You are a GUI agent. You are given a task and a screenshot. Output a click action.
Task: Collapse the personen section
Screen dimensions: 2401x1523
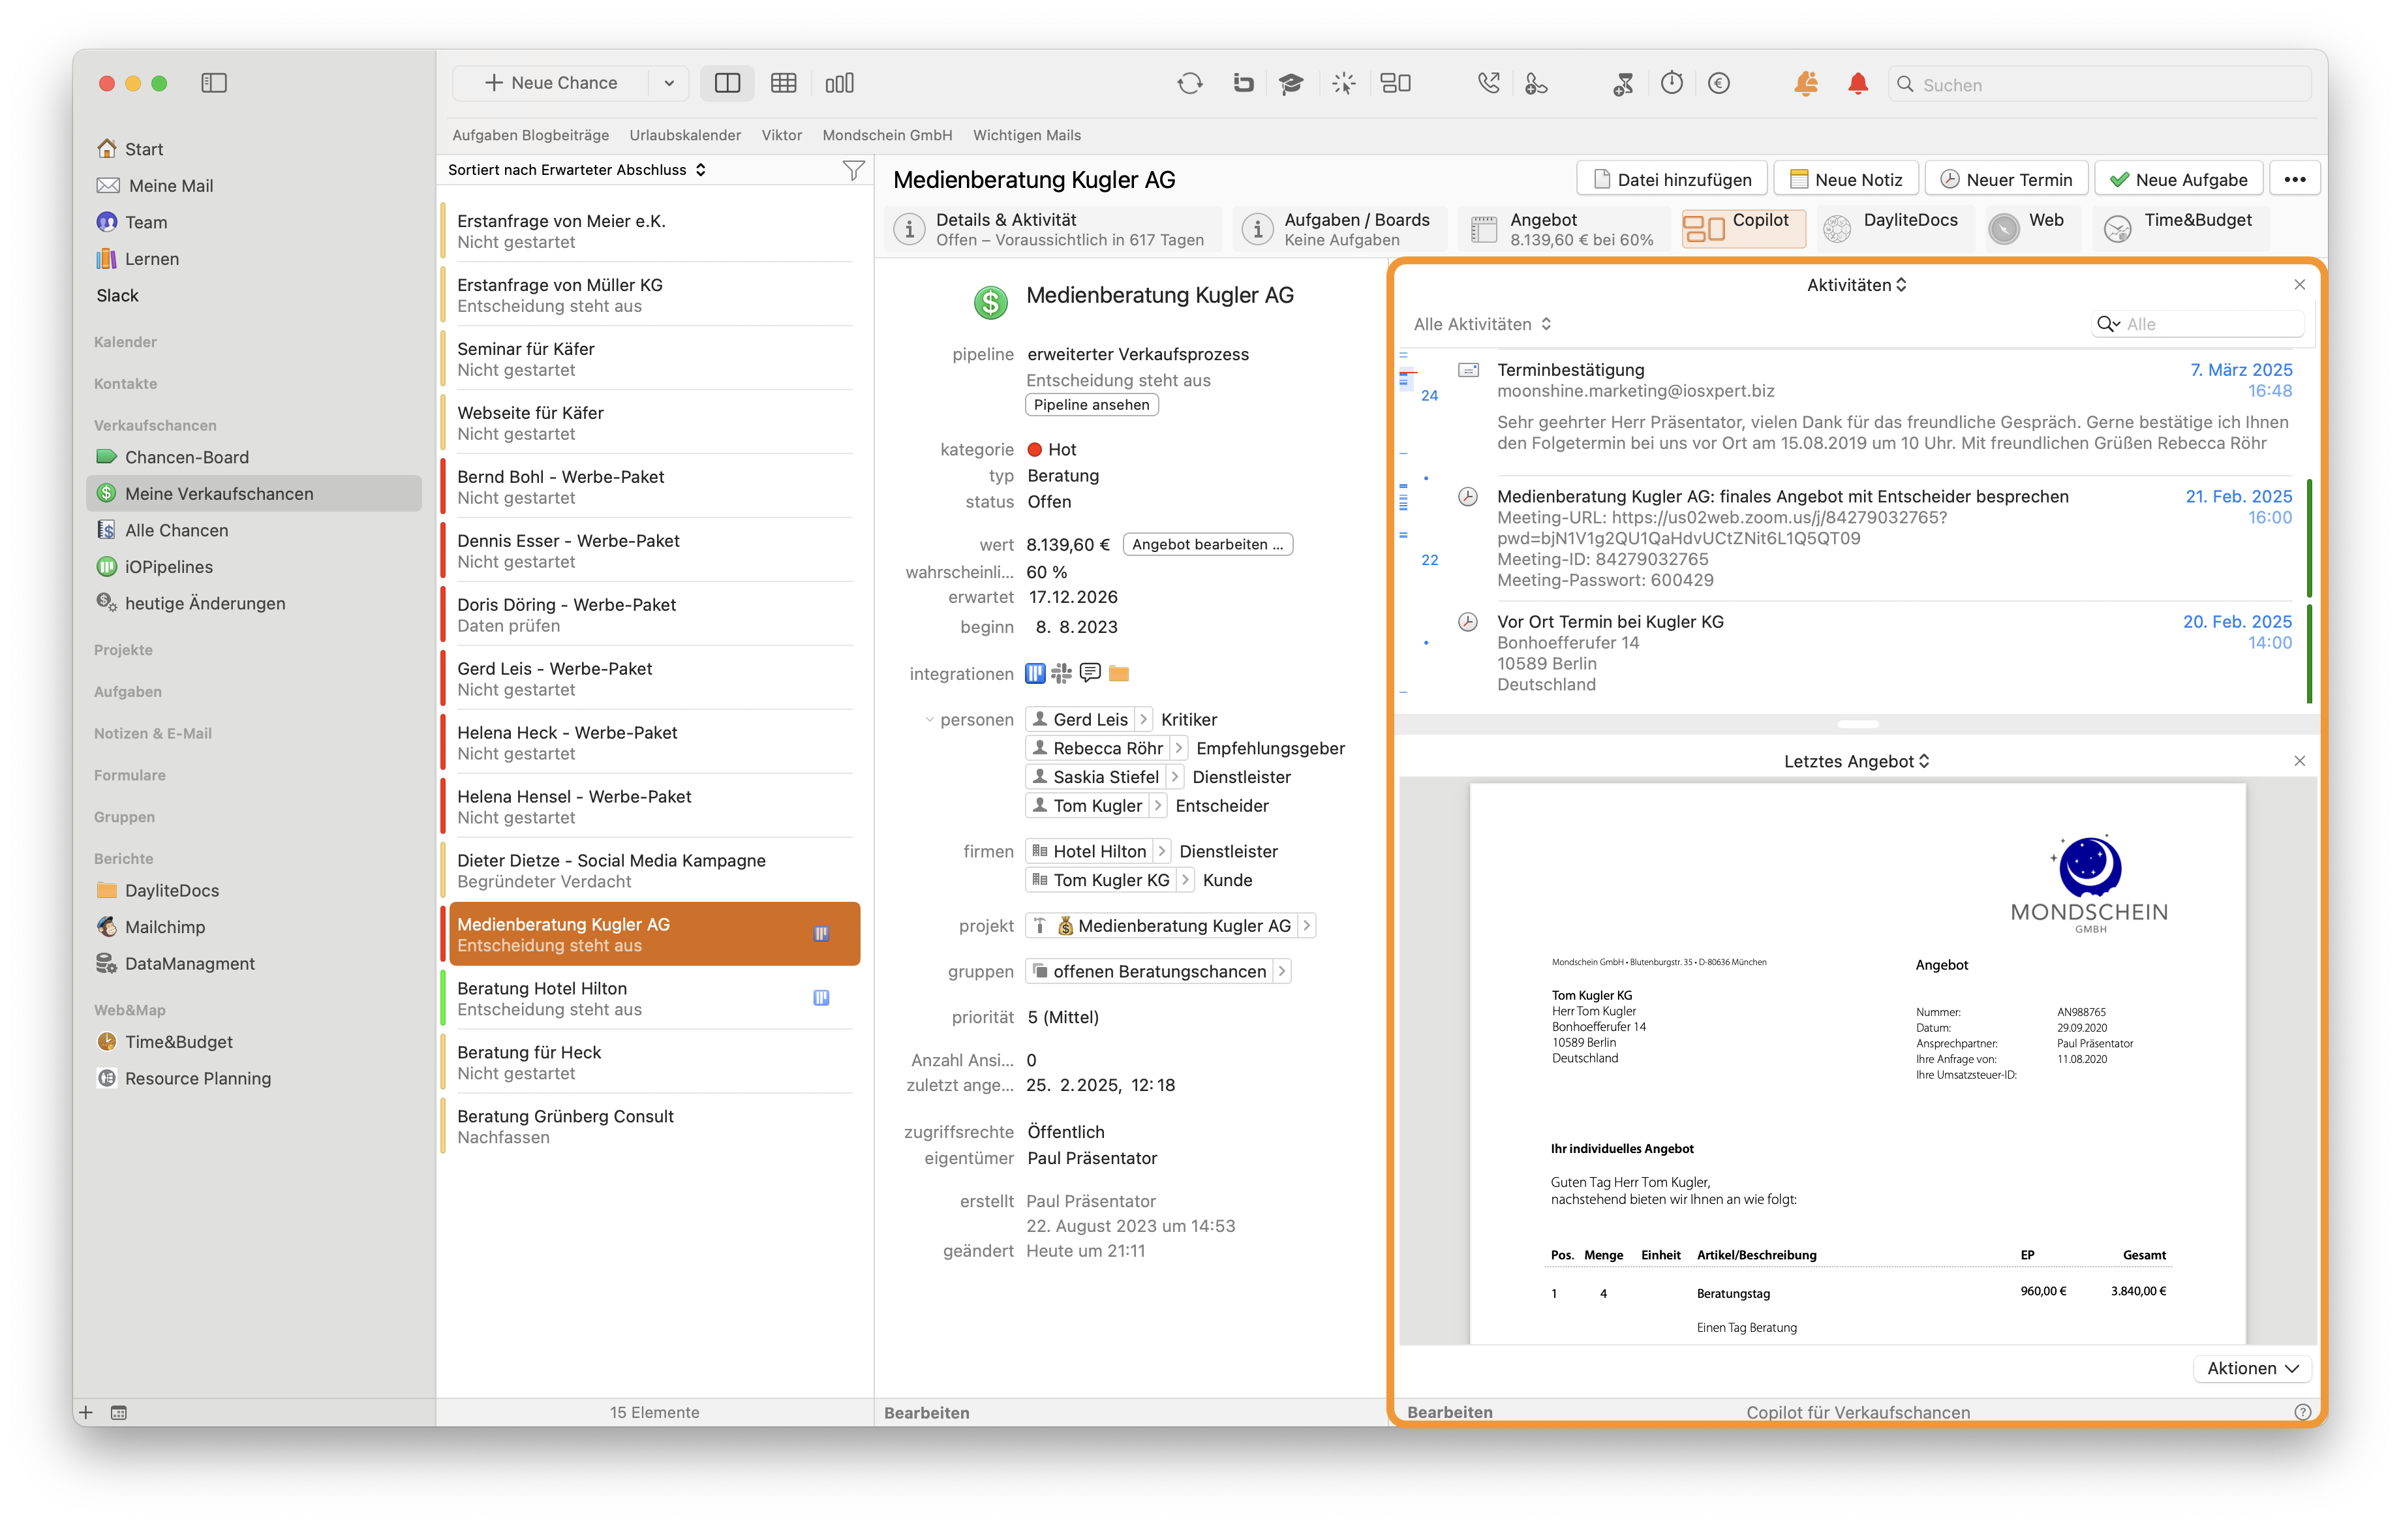929,719
